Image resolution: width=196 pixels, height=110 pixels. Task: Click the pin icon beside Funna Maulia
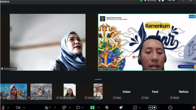2,69
